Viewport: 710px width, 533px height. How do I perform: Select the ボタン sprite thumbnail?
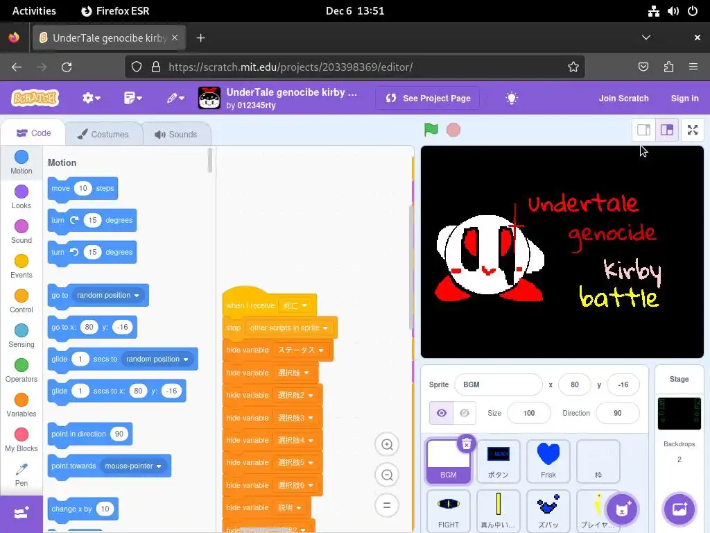click(x=498, y=462)
